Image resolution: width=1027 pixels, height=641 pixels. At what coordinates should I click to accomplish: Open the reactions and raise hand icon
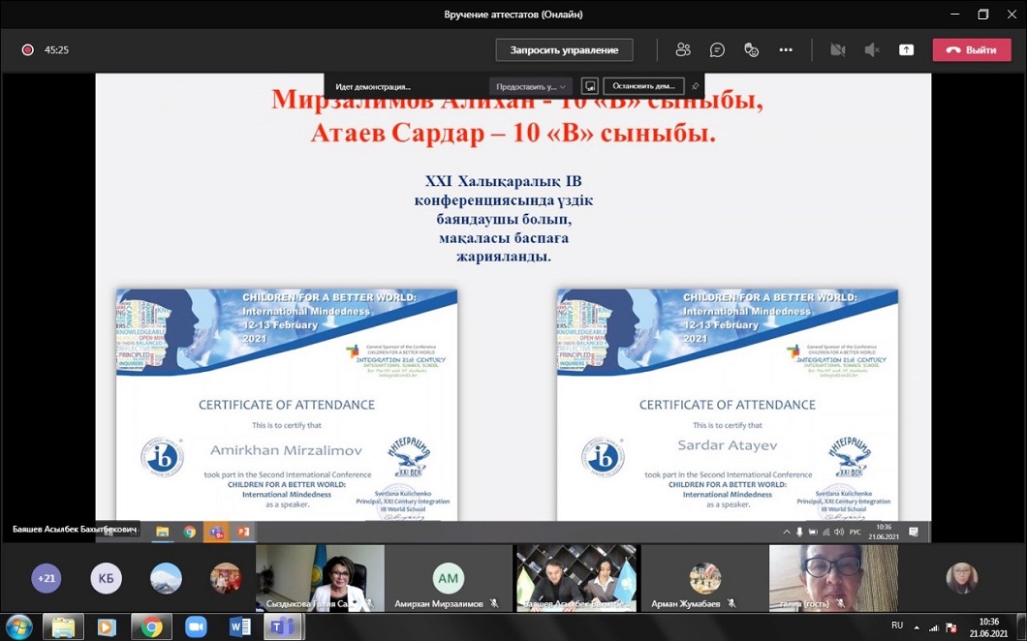pos(751,50)
